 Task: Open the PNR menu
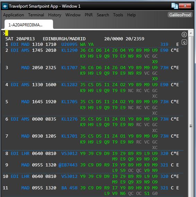[x=88, y=15]
